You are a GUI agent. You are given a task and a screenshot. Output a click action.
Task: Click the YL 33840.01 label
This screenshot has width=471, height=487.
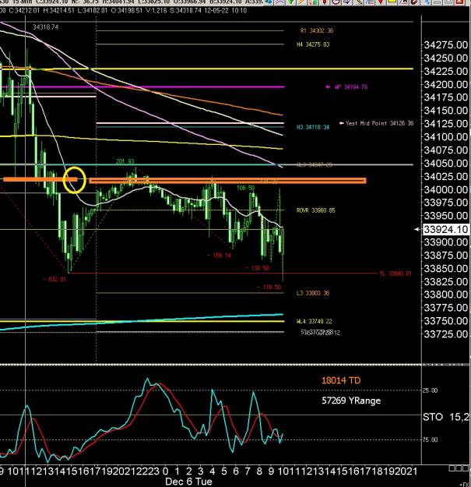click(395, 273)
